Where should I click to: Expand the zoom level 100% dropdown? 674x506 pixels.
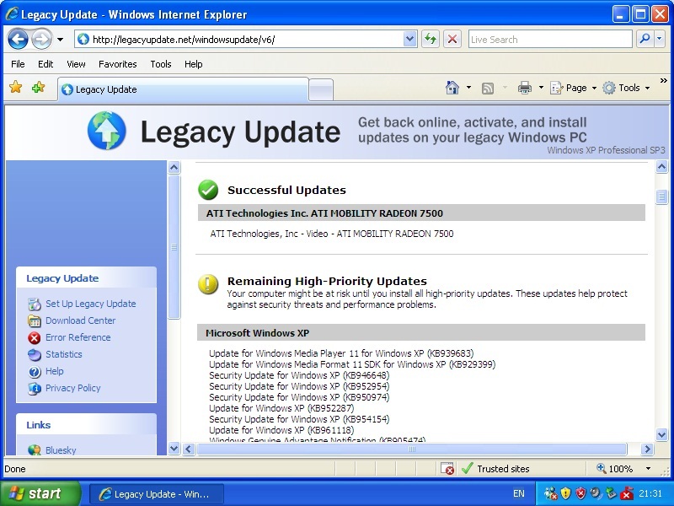(x=648, y=469)
